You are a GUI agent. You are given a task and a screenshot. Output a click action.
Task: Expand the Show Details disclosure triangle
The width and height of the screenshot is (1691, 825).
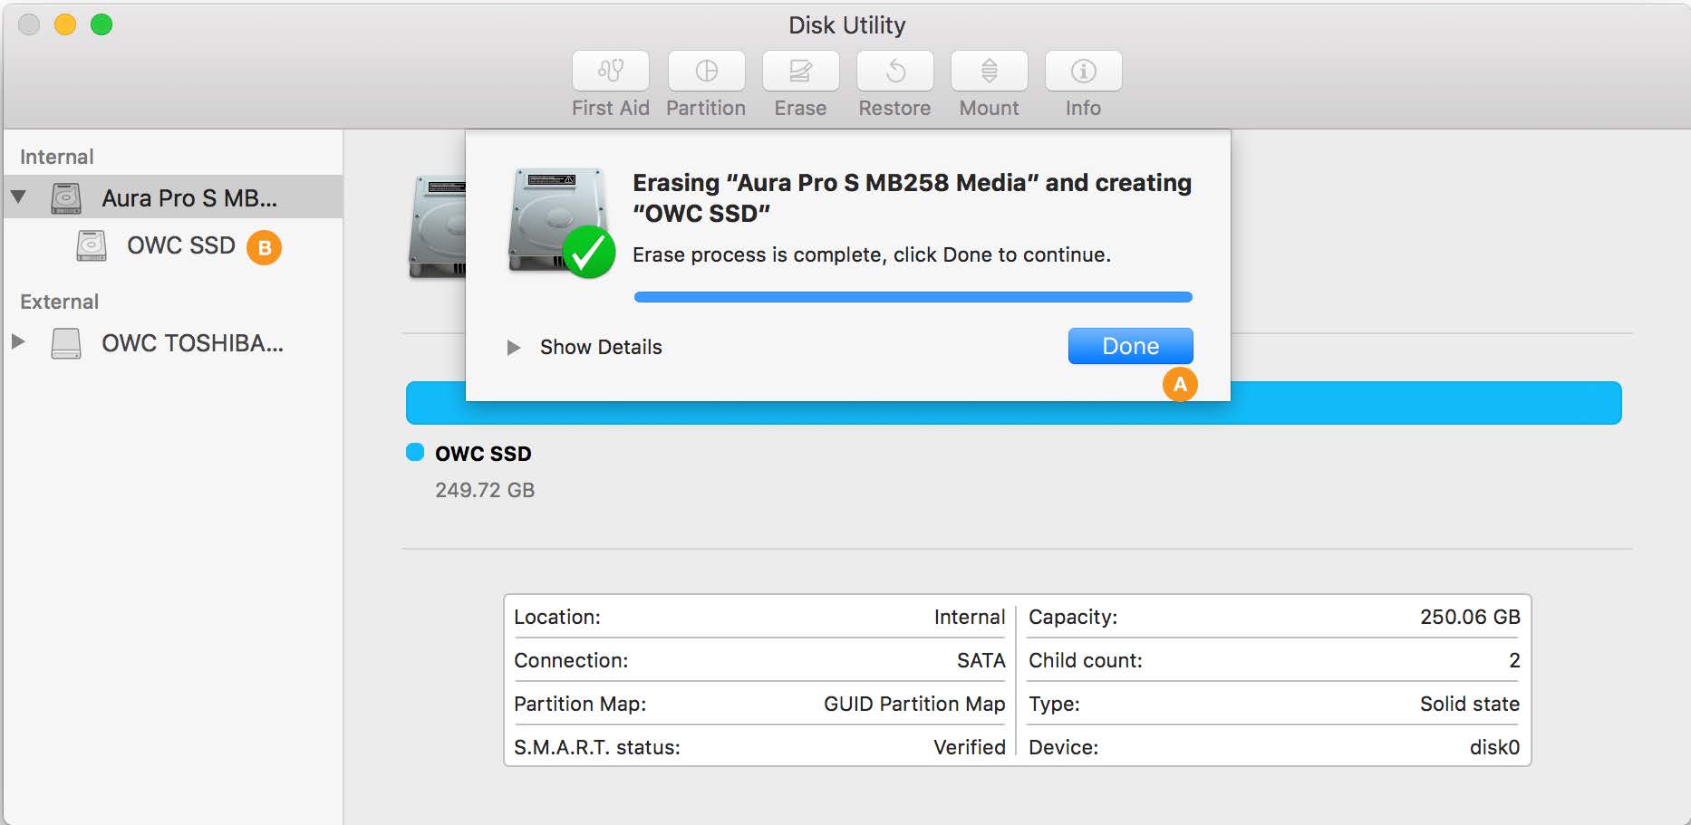[x=513, y=348]
